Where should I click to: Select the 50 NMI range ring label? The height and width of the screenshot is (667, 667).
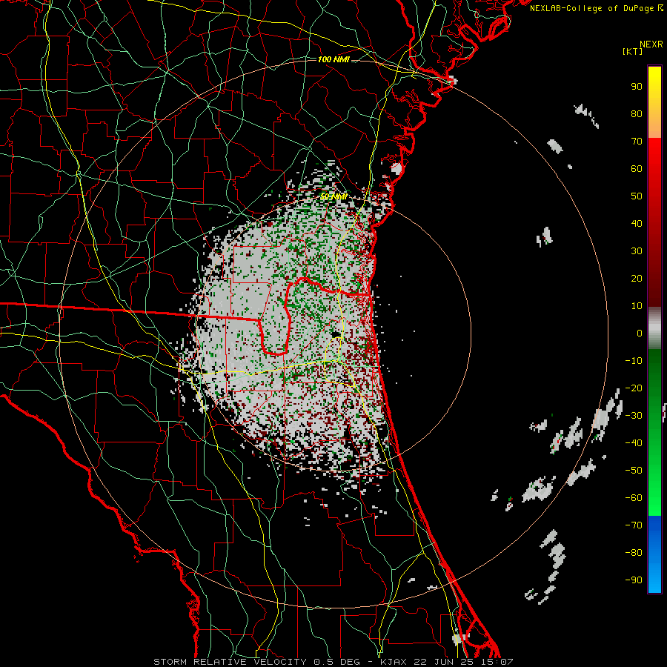[x=333, y=196]
